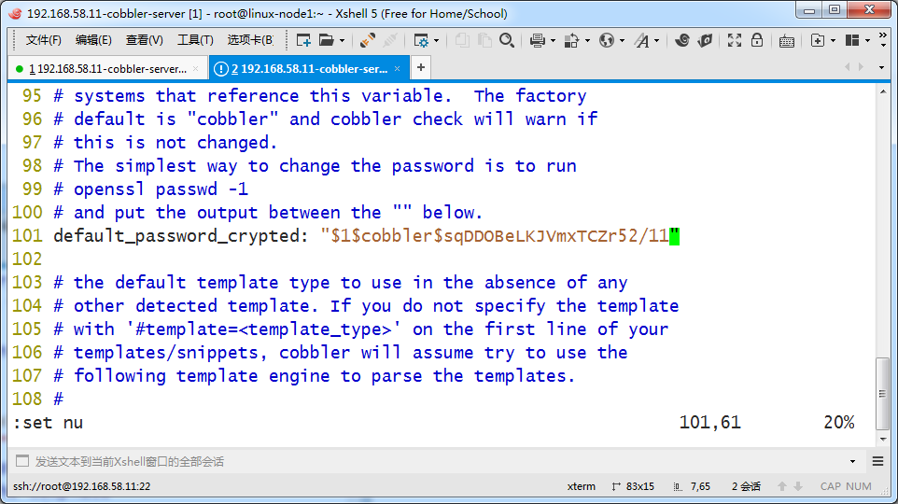Click 'default_password_crypted:' on line 101
Viewport: 898px width, 504px height.
[181, 236]
